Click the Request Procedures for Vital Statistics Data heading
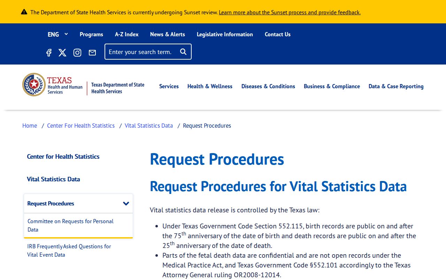This screenshot has height=279, width=446. pos(278,186)
